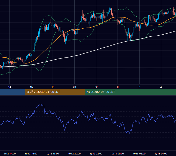Screen dimensions: 176x156
Task: Click the NY 21:00-06:00 JST session band
Action: pyautogui.click(x=130, y=92)
